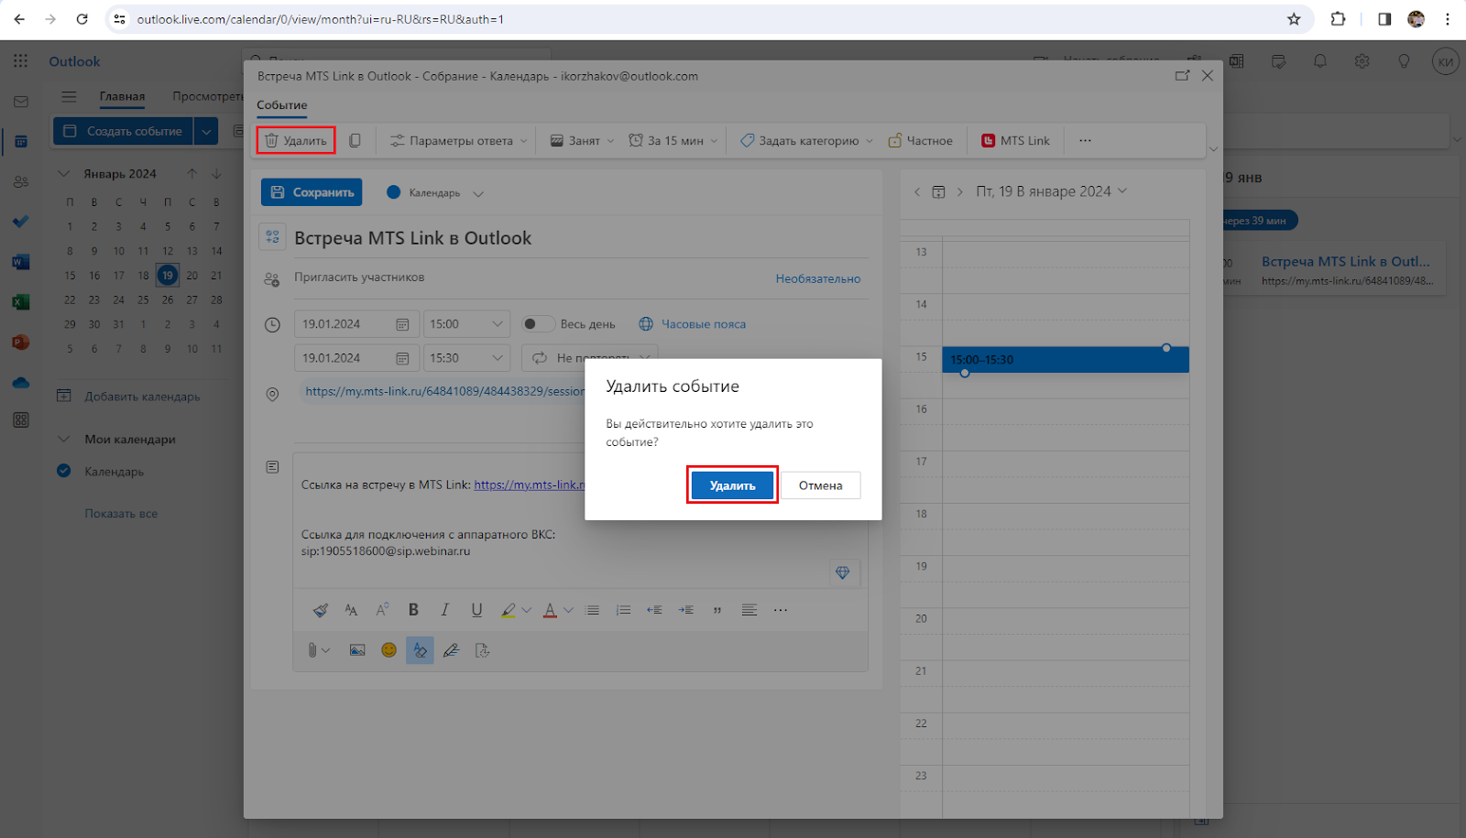Click the Удалить trash button in event toolbar
The width and height of the screenshot is (1466, 838).
(296, 140)
